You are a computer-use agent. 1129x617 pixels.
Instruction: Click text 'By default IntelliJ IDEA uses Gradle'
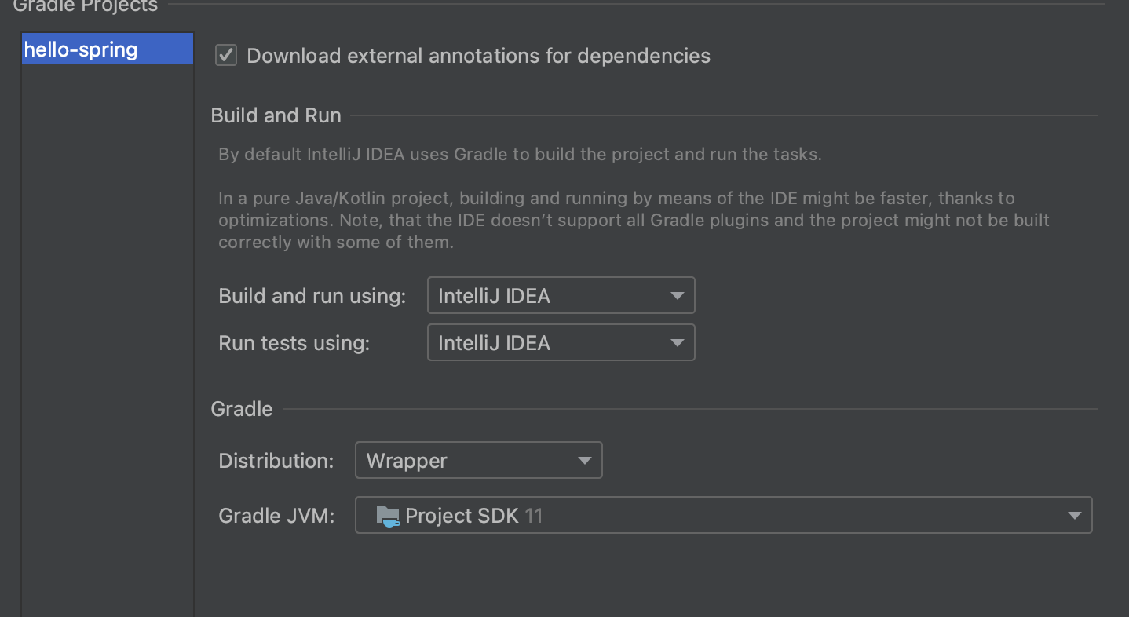364,154
